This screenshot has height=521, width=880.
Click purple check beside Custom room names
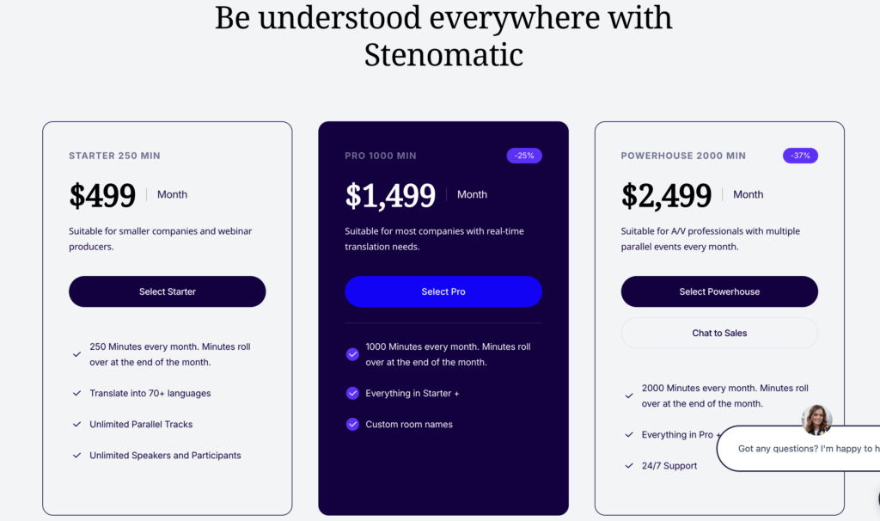(x=352, y=425)
